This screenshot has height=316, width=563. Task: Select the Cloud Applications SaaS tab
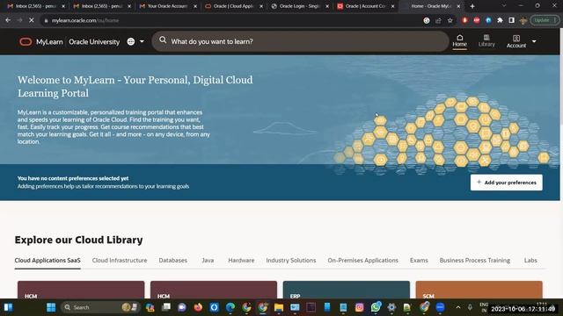click(48, 261)
